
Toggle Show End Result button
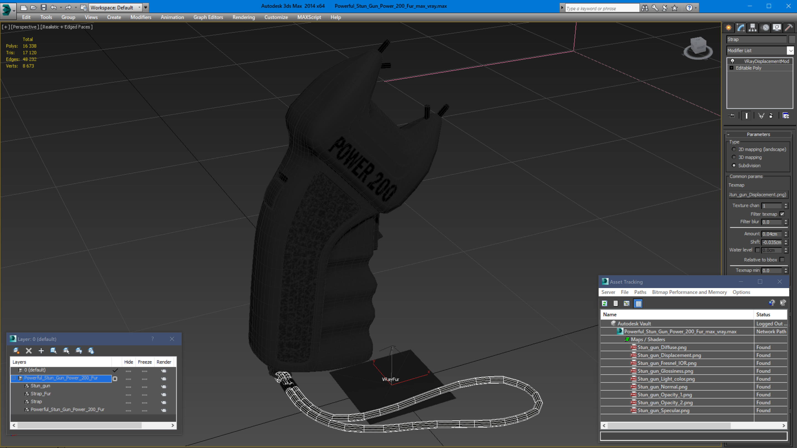tap(746, 115)
